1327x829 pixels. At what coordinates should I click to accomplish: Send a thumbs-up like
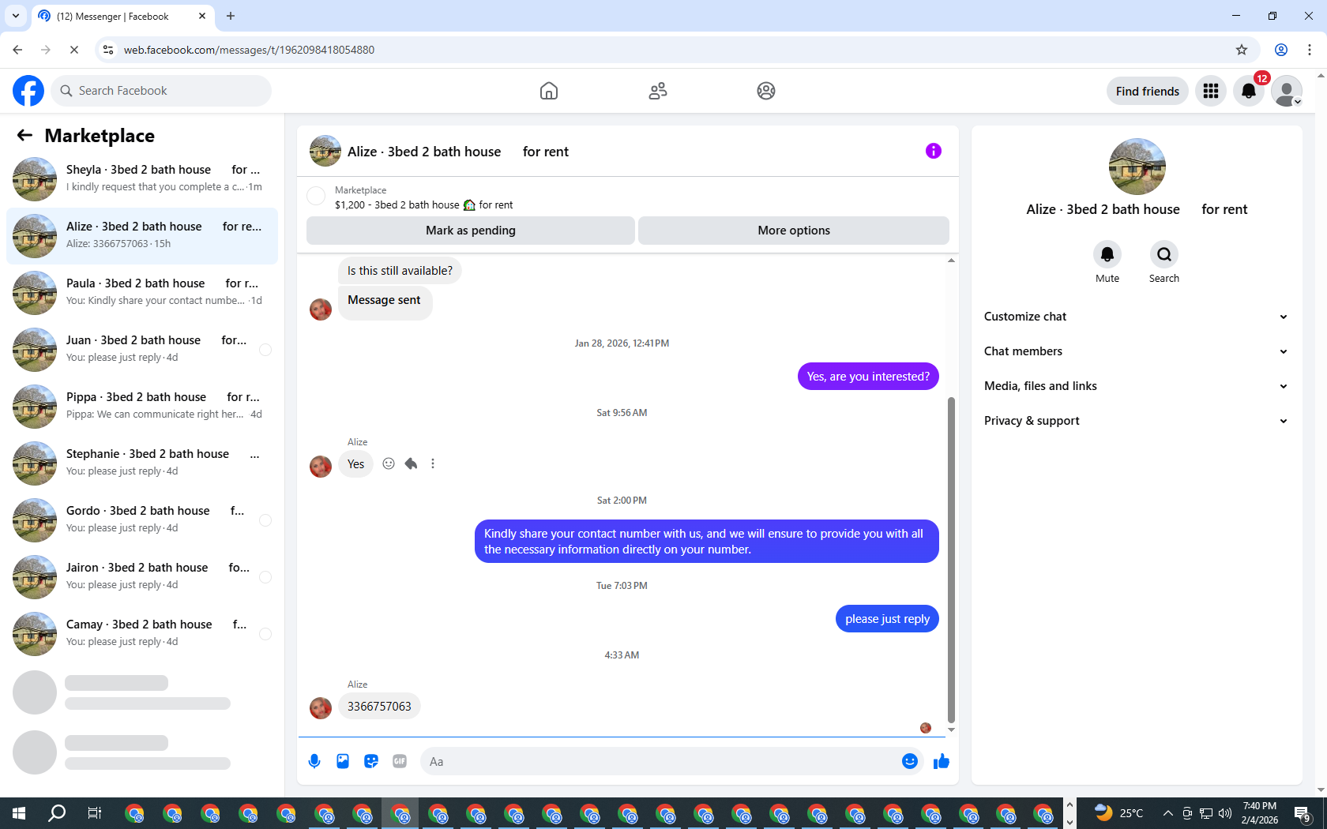click(x=942, y=761)
